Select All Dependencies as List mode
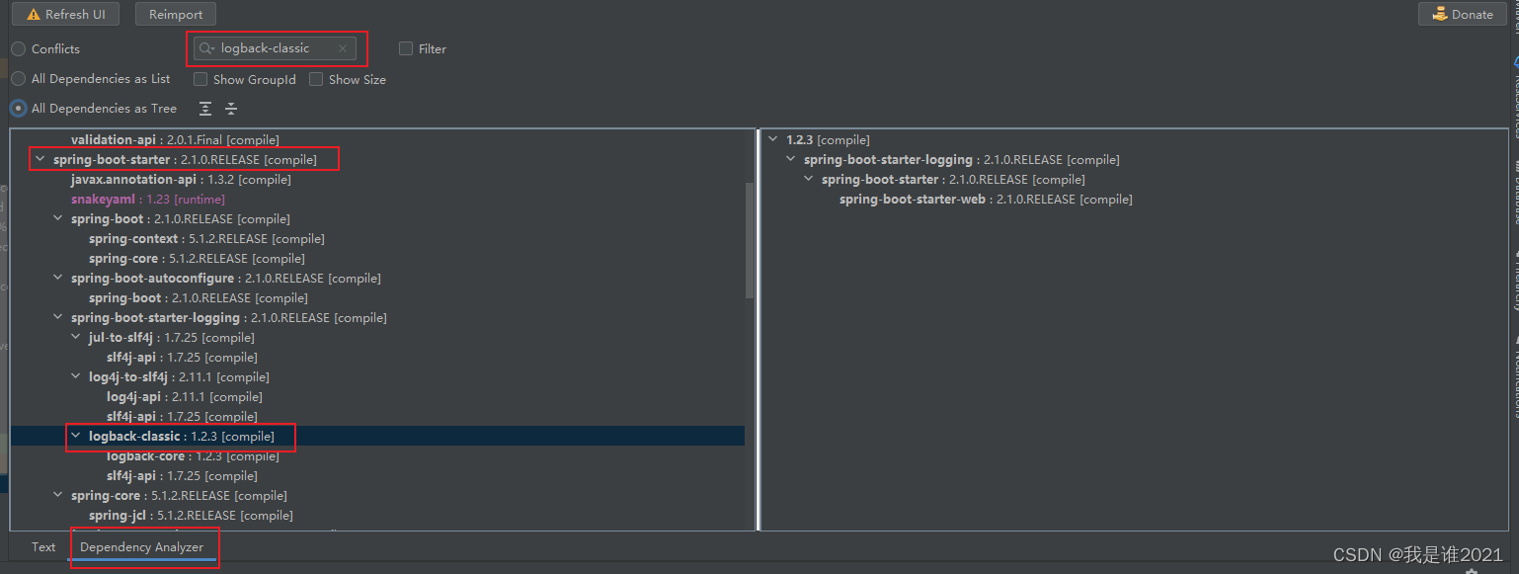1519x574 pixels. [17, 78]
